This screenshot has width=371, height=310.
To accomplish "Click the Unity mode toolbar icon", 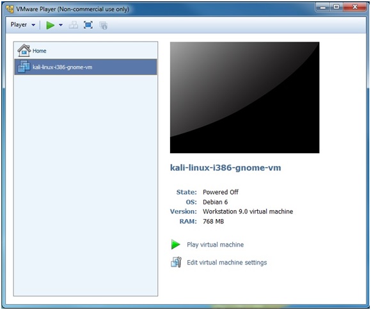I will pyautogui.click(x=104, y=26).
